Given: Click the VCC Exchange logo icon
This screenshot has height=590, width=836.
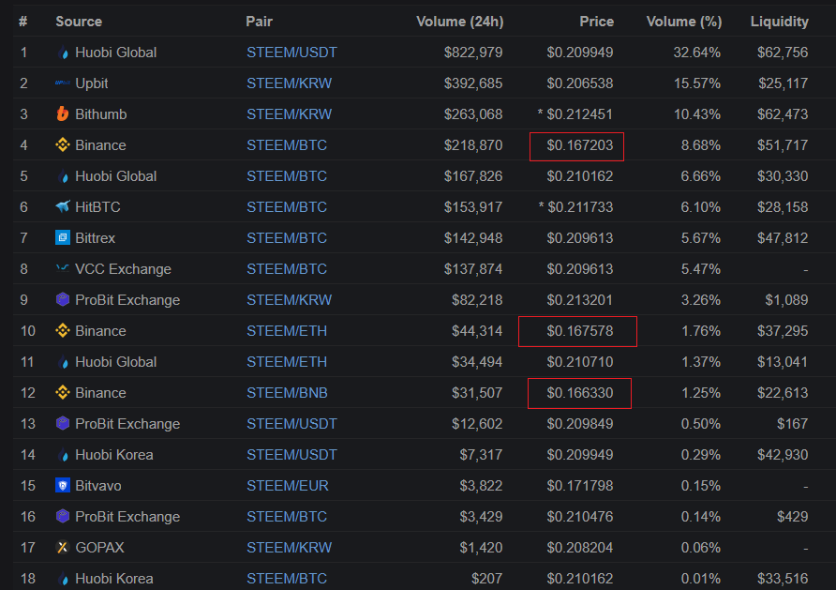Looking at the screenshot, I should point(63,269).
